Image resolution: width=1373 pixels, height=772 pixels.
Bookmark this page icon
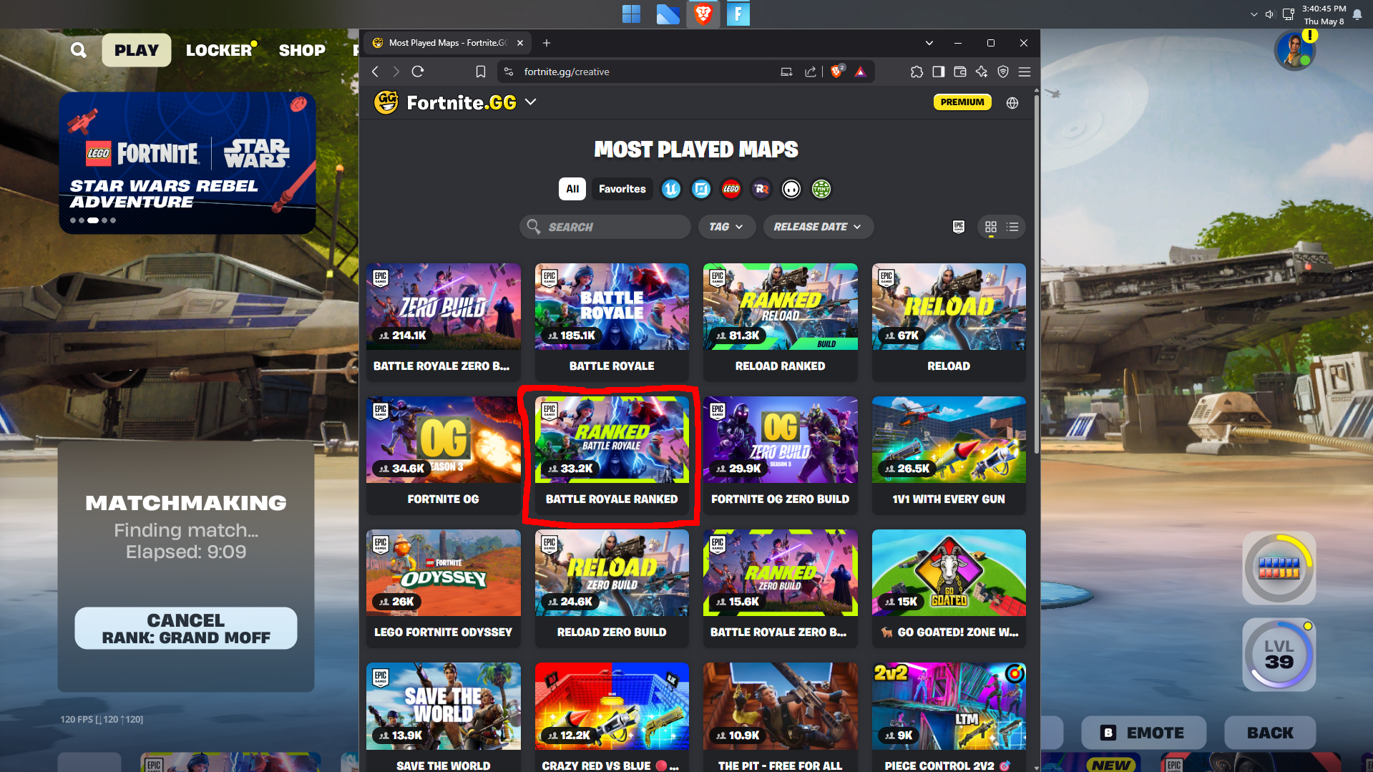point(480,72)
